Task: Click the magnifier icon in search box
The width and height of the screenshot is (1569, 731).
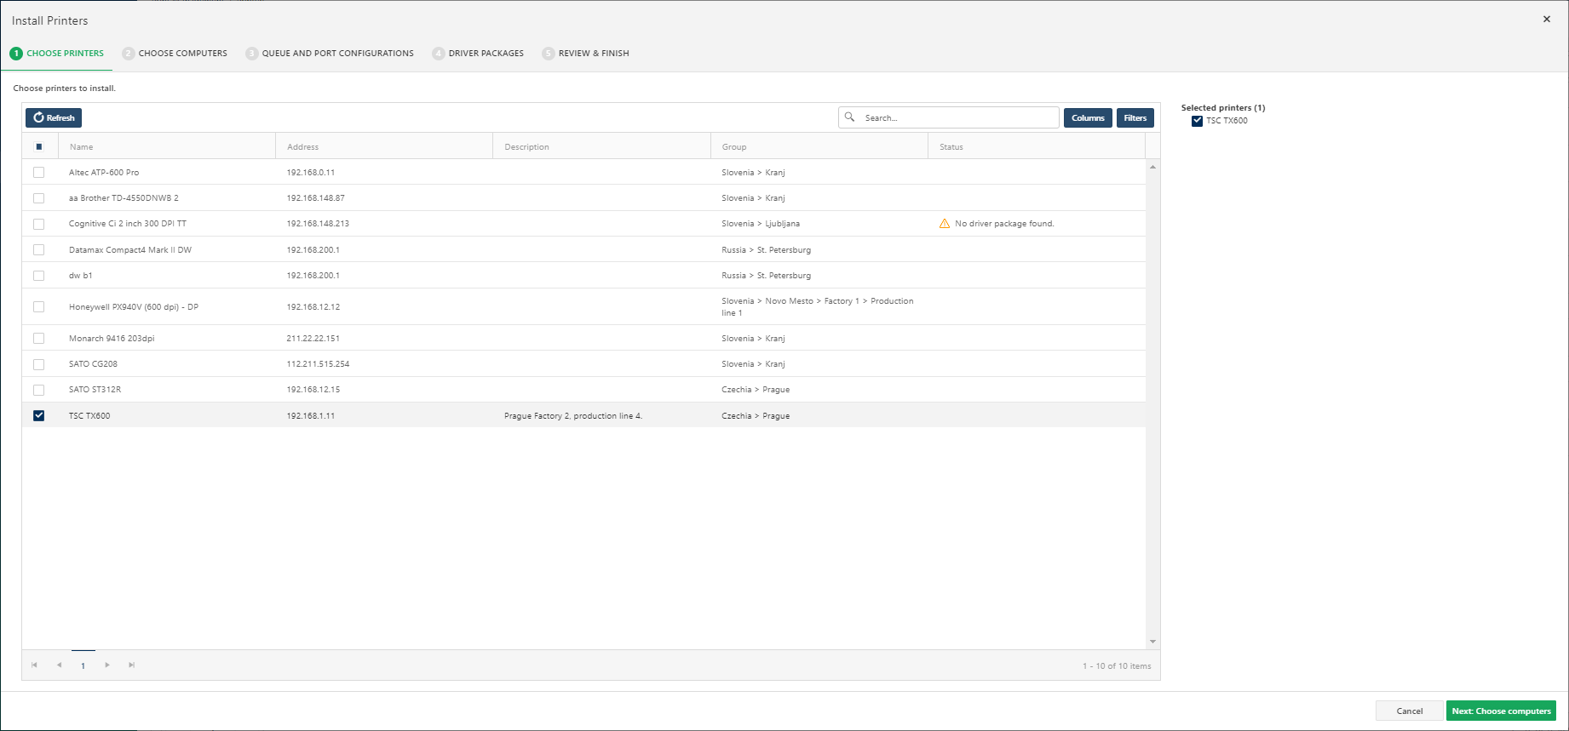Action: (849, 117)
